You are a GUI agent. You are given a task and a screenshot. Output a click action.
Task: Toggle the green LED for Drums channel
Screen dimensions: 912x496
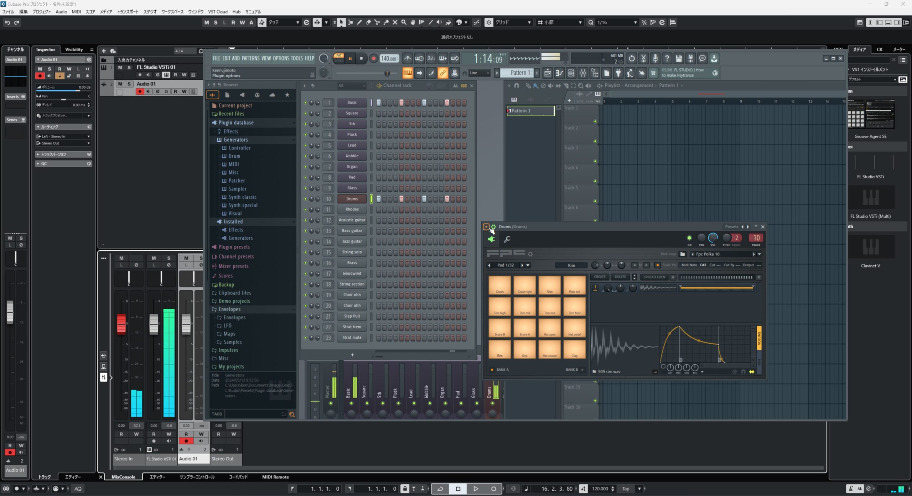(305, 199)
